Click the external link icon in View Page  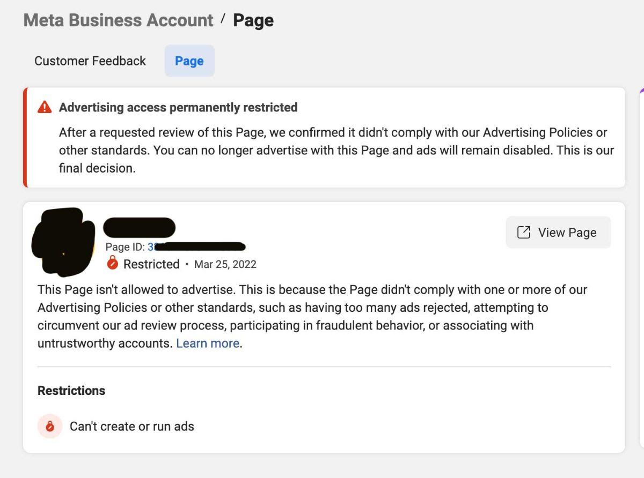click(523, 232)
